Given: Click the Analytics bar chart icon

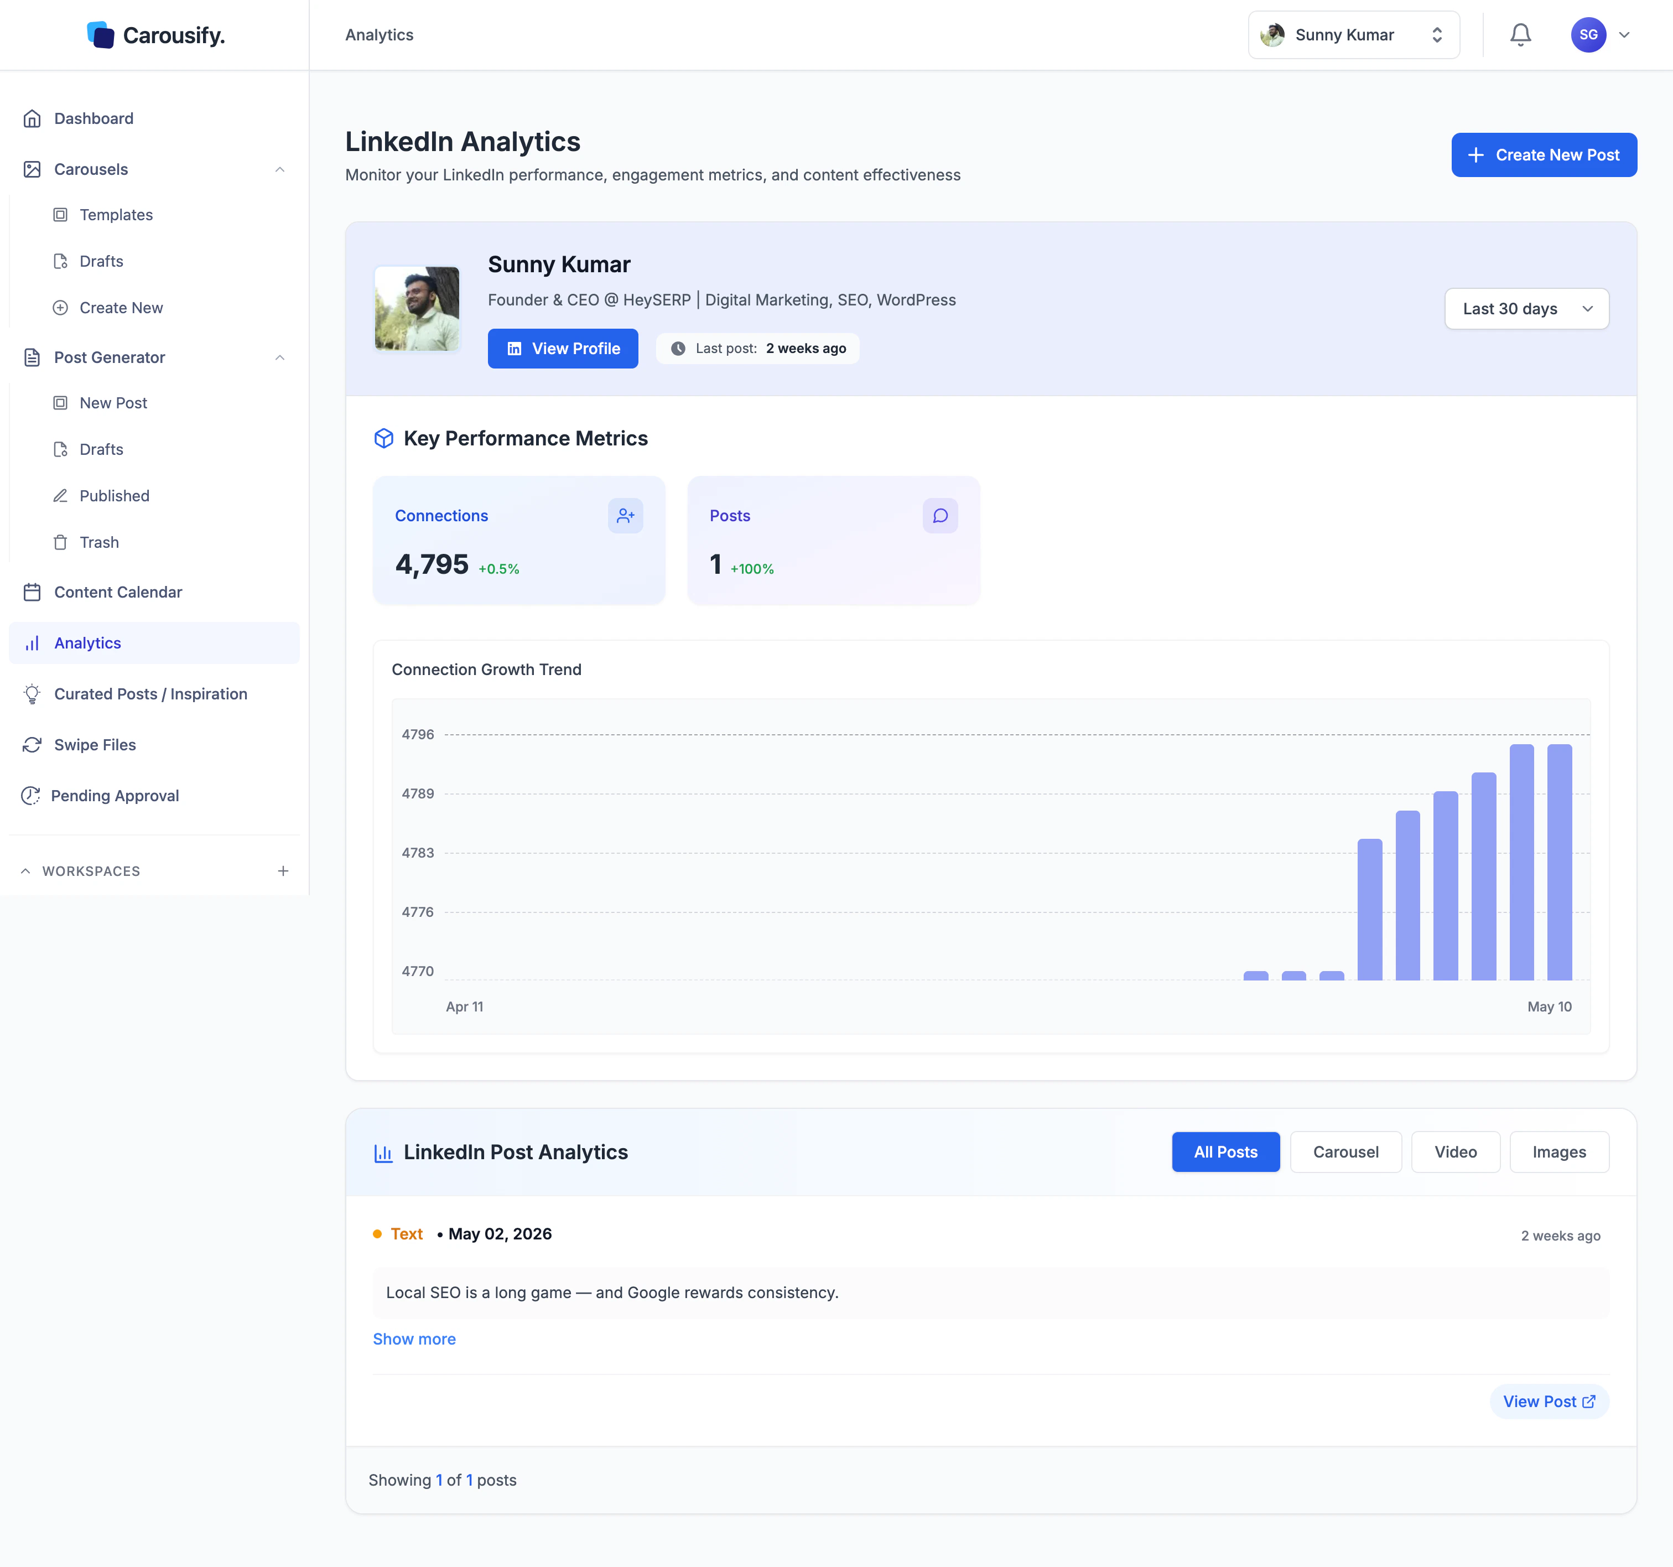Looking at the screenshot, I should click(x=32, y=644).
